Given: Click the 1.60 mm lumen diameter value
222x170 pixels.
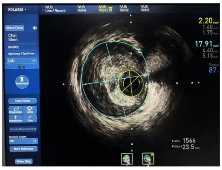Looking at the screenshot, I should tap(210, 27).
